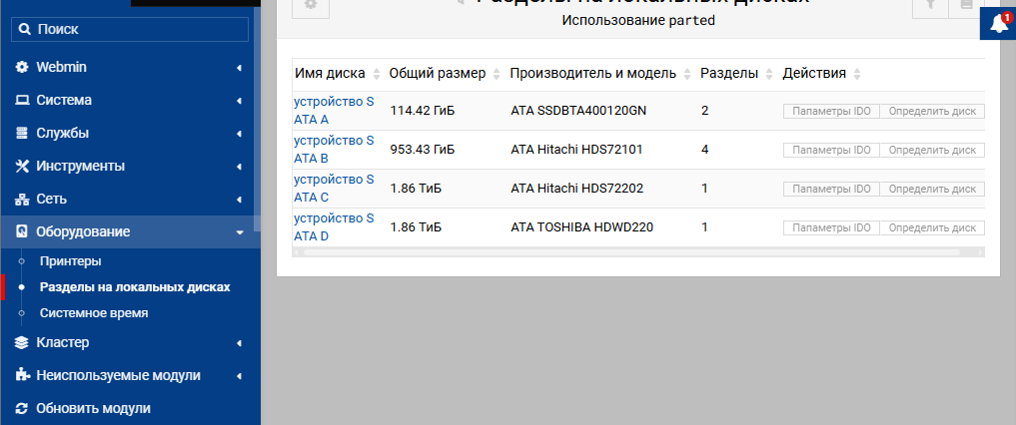Click the Обновить модули refresh icon
The height and width of the screenshot is (425, 1016).
click(x=22, y=409)
